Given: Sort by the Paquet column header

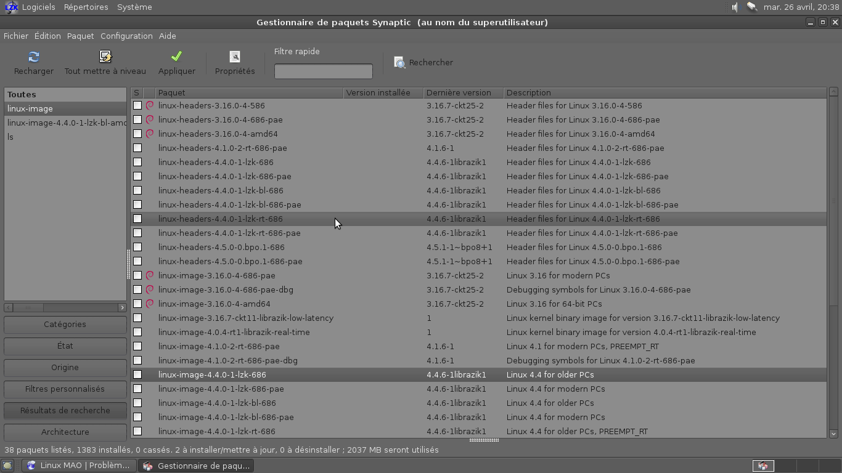Looking at the screenshot, I should click(x=249, y=93).
